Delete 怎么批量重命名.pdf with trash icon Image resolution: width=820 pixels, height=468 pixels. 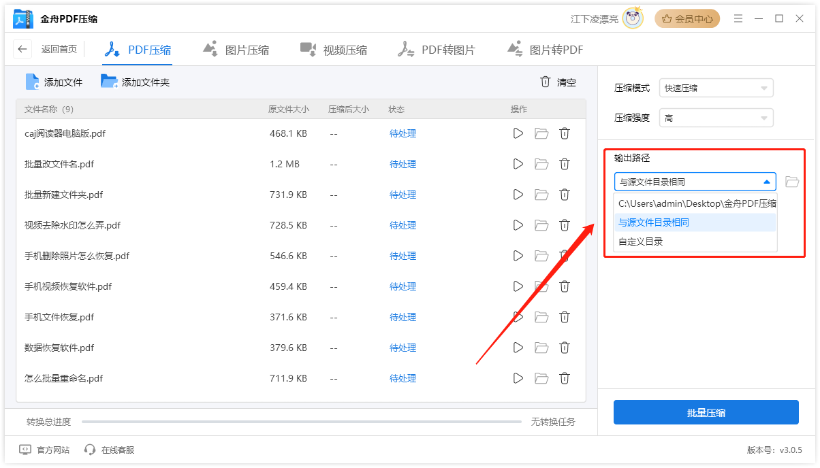(x=565, y=378)
